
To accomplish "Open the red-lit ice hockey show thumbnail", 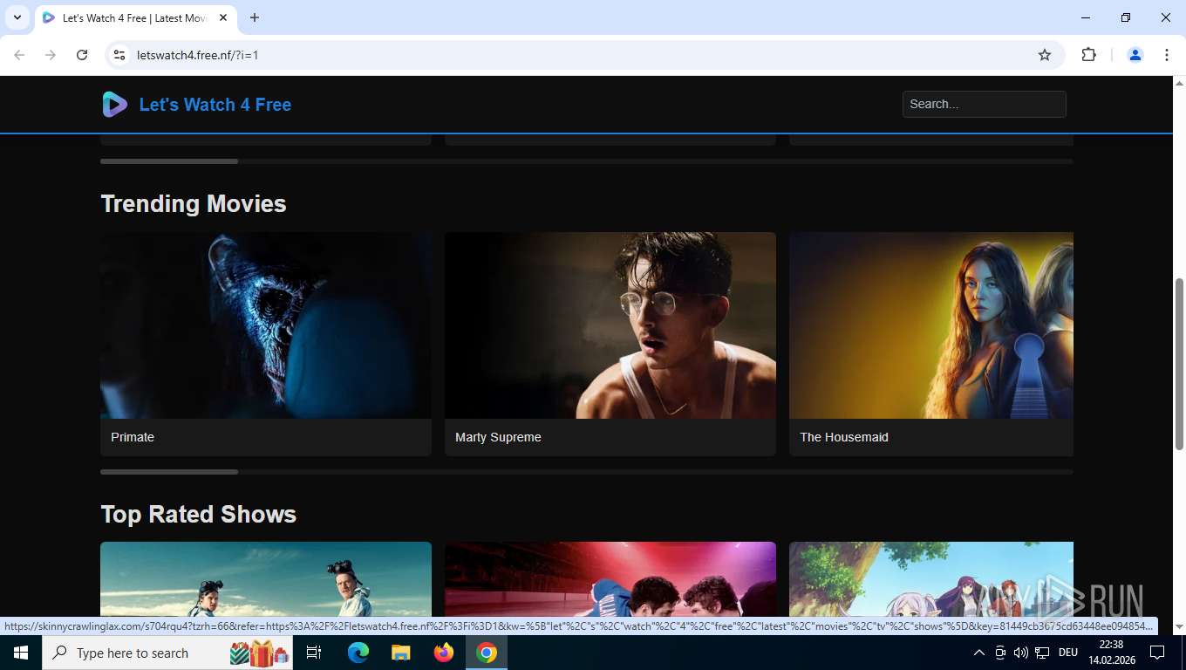I will 610,579.
